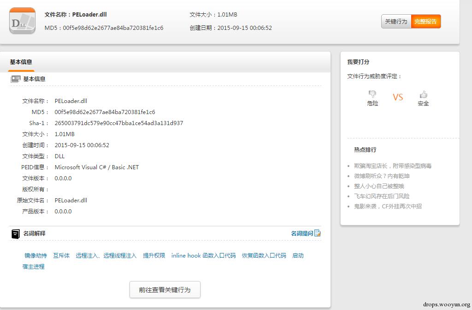This screenshot has width=472, height=310.
Task: Select the 基本信息 tab
Action: click(21, 62)
